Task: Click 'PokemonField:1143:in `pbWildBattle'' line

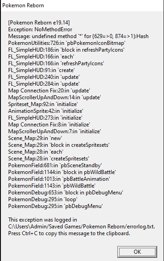Action: click(52, 186)
